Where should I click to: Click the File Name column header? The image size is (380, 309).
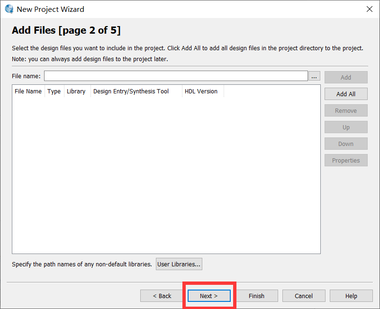pos(28,91)
